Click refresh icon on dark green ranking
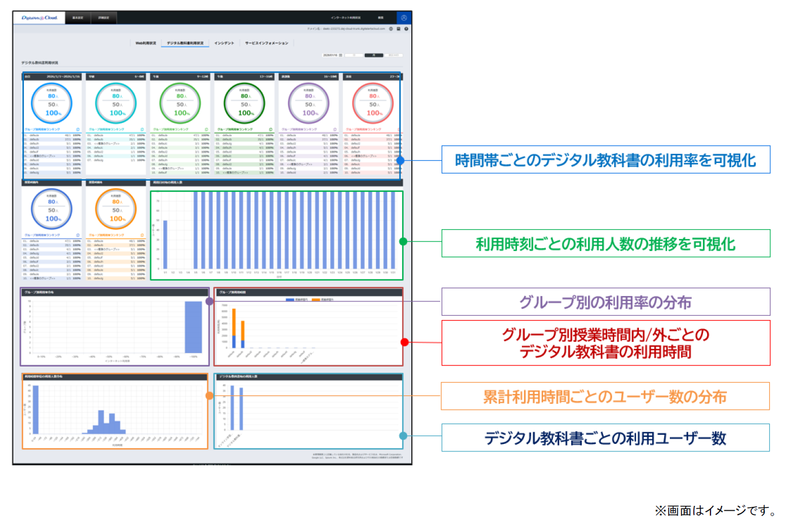Screen dimensions: 790x523 tap(271, 129)
